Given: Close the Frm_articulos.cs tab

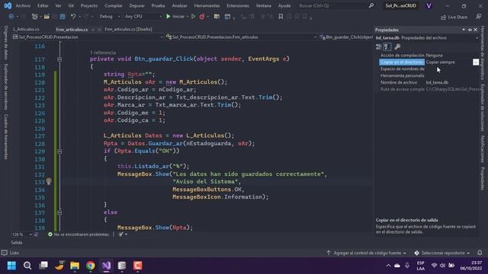Looking at the screenshot, I should [99, 30].
